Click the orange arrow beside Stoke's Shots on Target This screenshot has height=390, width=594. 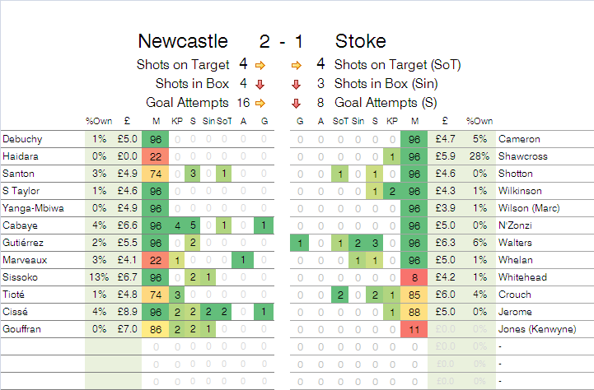[x=295, y=64]
